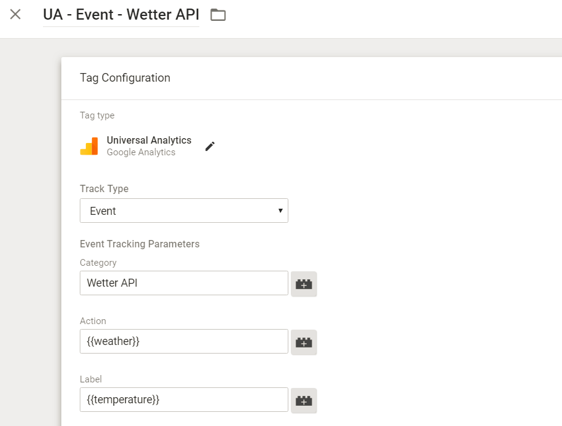Edit tag type with the pencil icon
This screenshot has width=562, height=426.
(210, 146)
